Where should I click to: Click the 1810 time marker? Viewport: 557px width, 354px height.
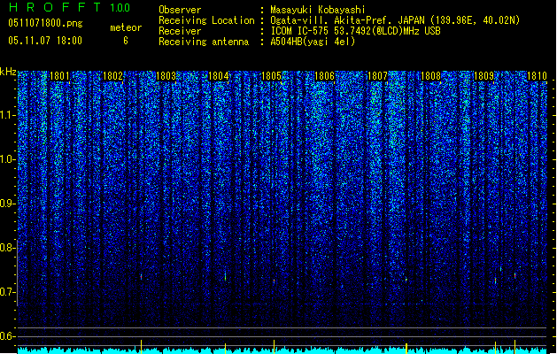click(537, 76)
